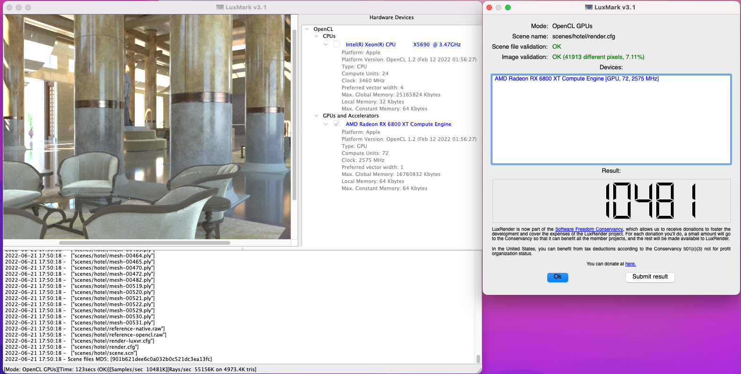This screenshot has width=741, height=374.
Task: Click the Image validation result '41913 different pixels'
Action: (x=598, y=57)
